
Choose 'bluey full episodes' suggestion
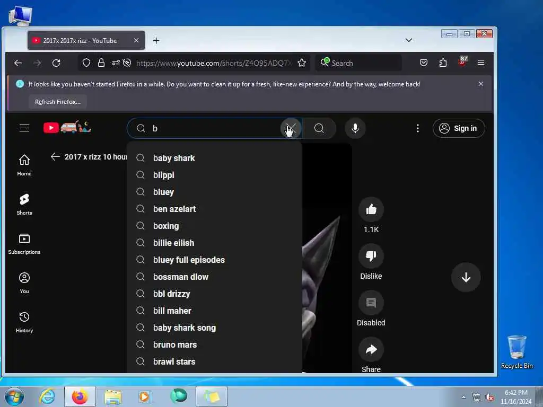point(215,260)
